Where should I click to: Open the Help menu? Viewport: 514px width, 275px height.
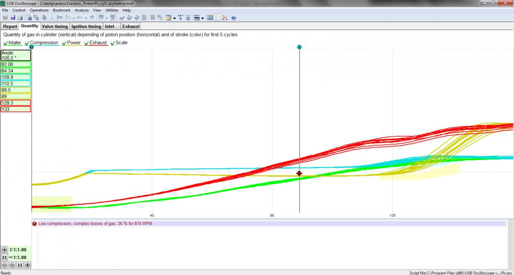(x=126, y=10)
